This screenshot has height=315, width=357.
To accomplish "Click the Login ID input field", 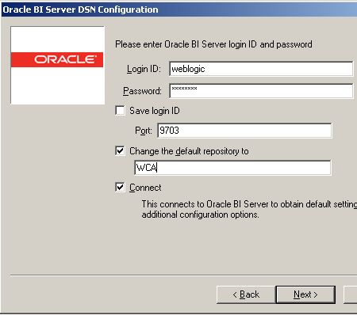I will [x=261, y=69].
